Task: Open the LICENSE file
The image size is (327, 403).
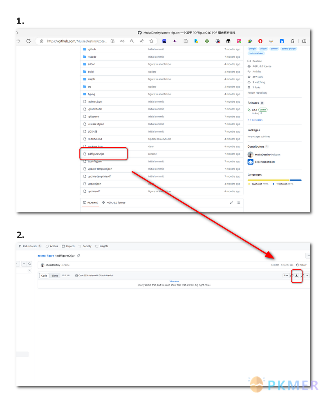Action: coord(92,132)
